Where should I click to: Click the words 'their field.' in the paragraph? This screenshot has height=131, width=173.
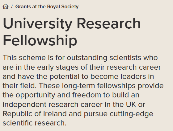19,86
